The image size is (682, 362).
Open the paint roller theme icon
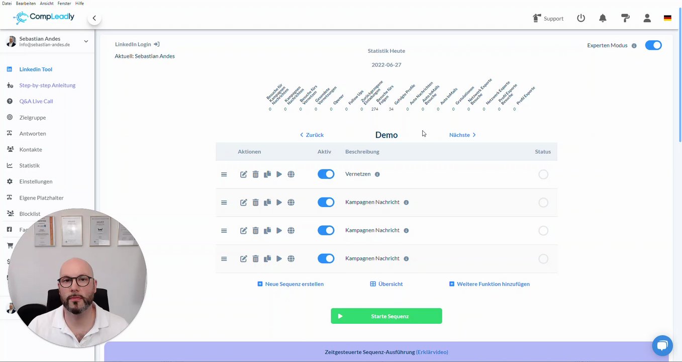(x=625, y=18)
